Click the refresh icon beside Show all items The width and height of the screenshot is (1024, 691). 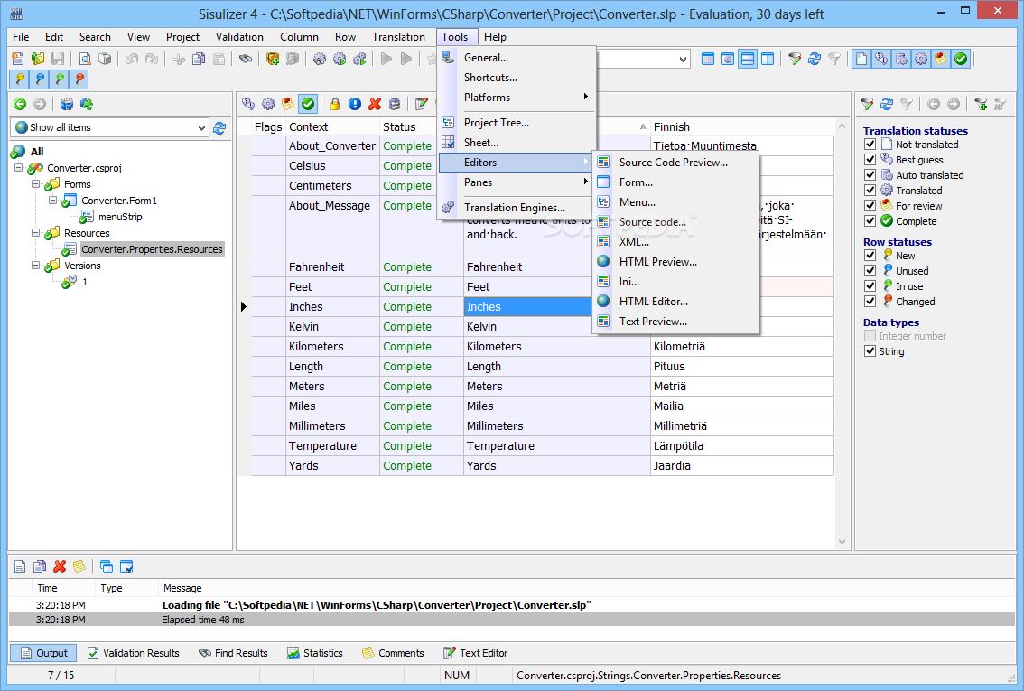coord(219,127)
